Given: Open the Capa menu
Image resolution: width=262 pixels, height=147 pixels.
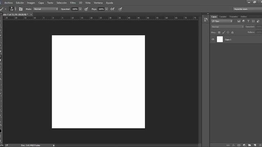Looking at the screenshot, I should tap(41, 3).
